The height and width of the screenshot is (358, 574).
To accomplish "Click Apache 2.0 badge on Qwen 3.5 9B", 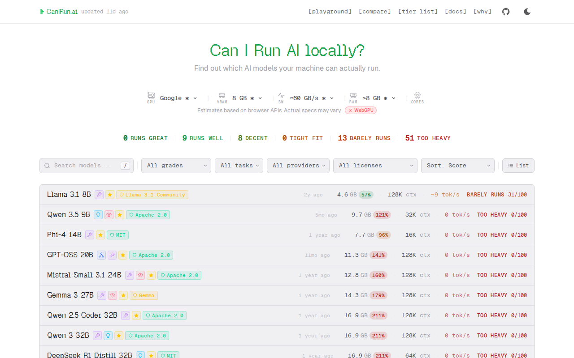I will pyautogui.click(x=148, y=215).
